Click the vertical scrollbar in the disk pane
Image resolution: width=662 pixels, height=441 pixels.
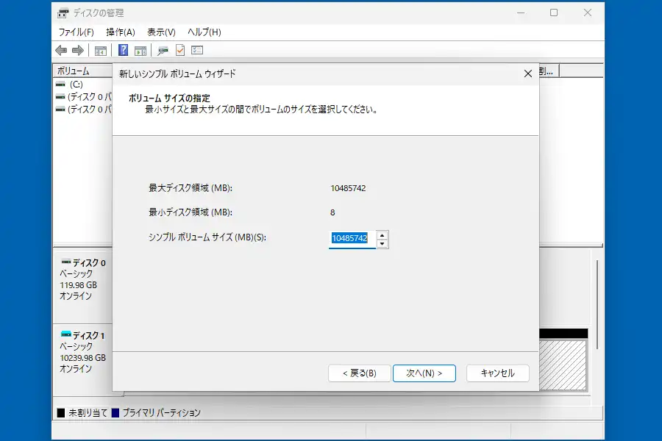(598, 305)
